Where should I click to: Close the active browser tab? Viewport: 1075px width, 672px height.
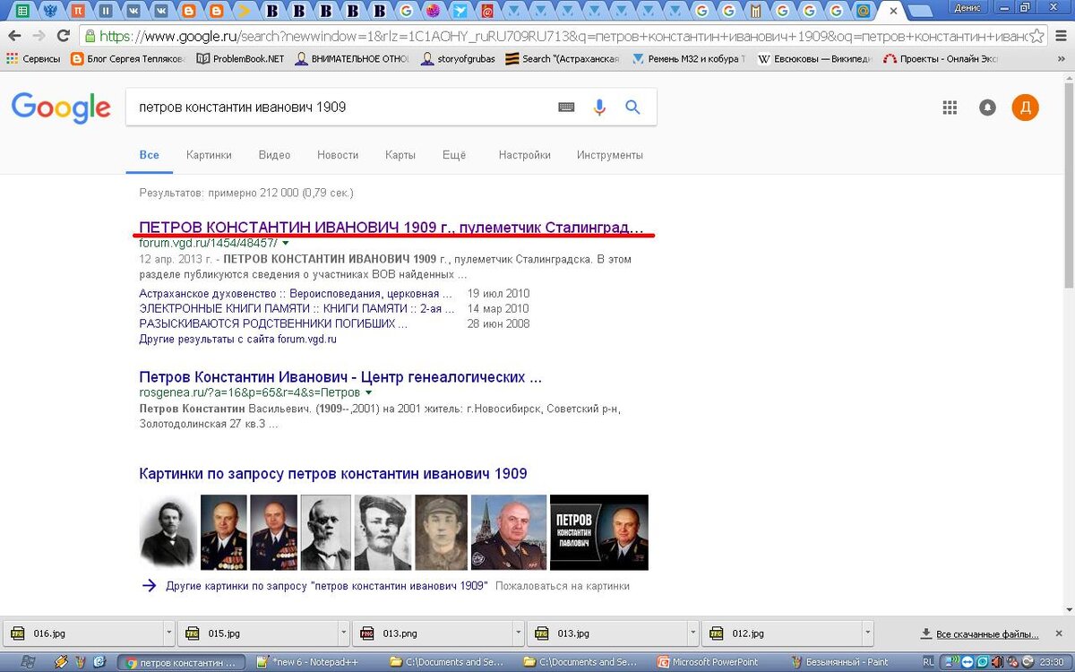click(x=893, y=11)
